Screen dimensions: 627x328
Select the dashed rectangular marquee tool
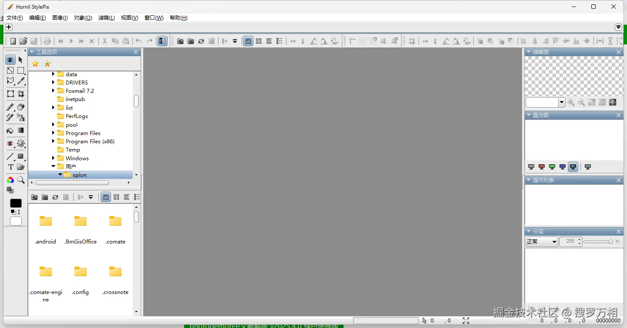point(20,70)
